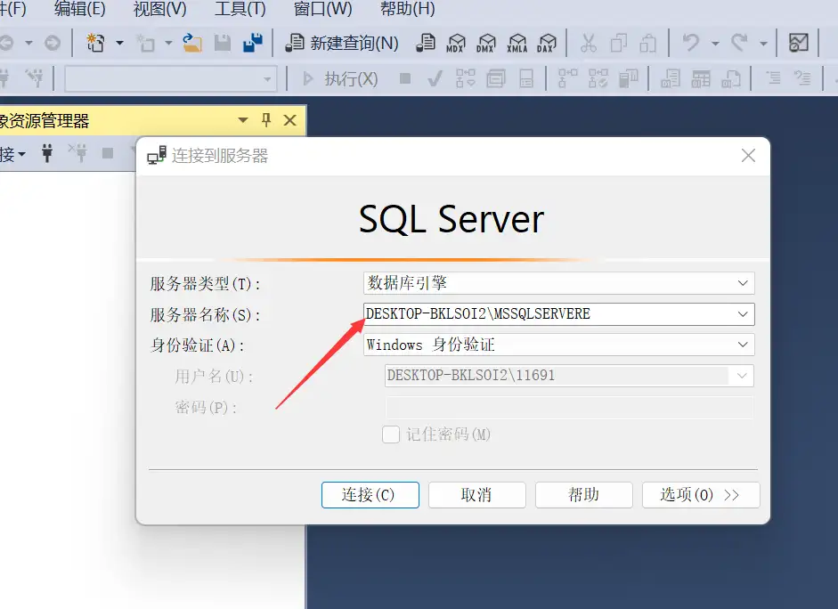The height and width of the screenshot is (609, 838).
Task: Click the cut scissors icon
Action: pos(589,43)
